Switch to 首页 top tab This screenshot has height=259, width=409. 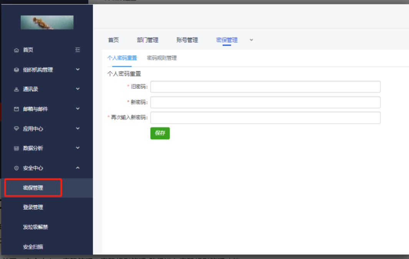113,40
